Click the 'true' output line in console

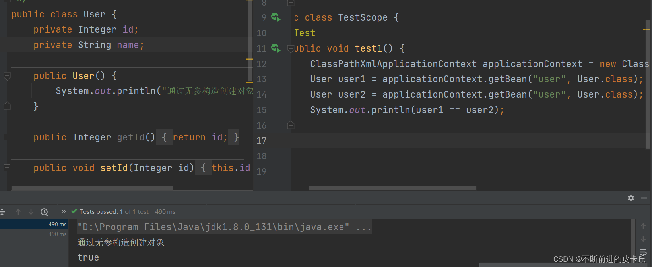(88, 257)
